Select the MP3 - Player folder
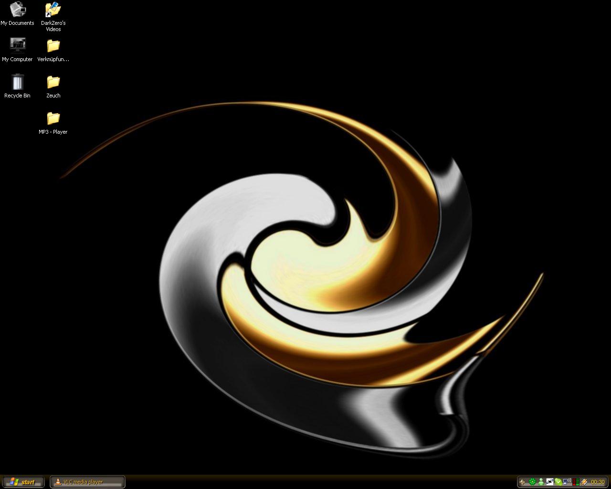This screenshot has height=489, width=611. 53,122
